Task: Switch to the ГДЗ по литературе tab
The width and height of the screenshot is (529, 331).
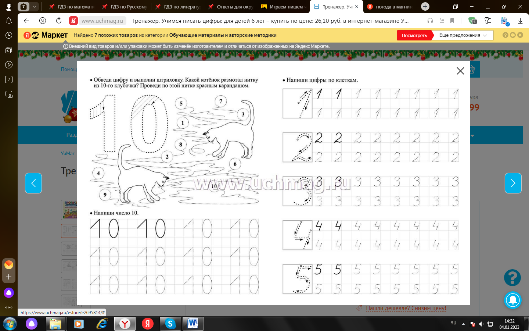Action: pyautogui.click(x=177, y=7)
